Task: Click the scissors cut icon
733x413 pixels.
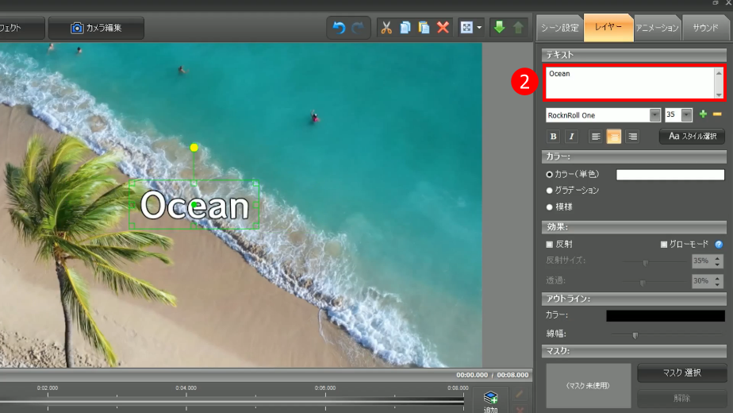Action: [x=386, y=28]
